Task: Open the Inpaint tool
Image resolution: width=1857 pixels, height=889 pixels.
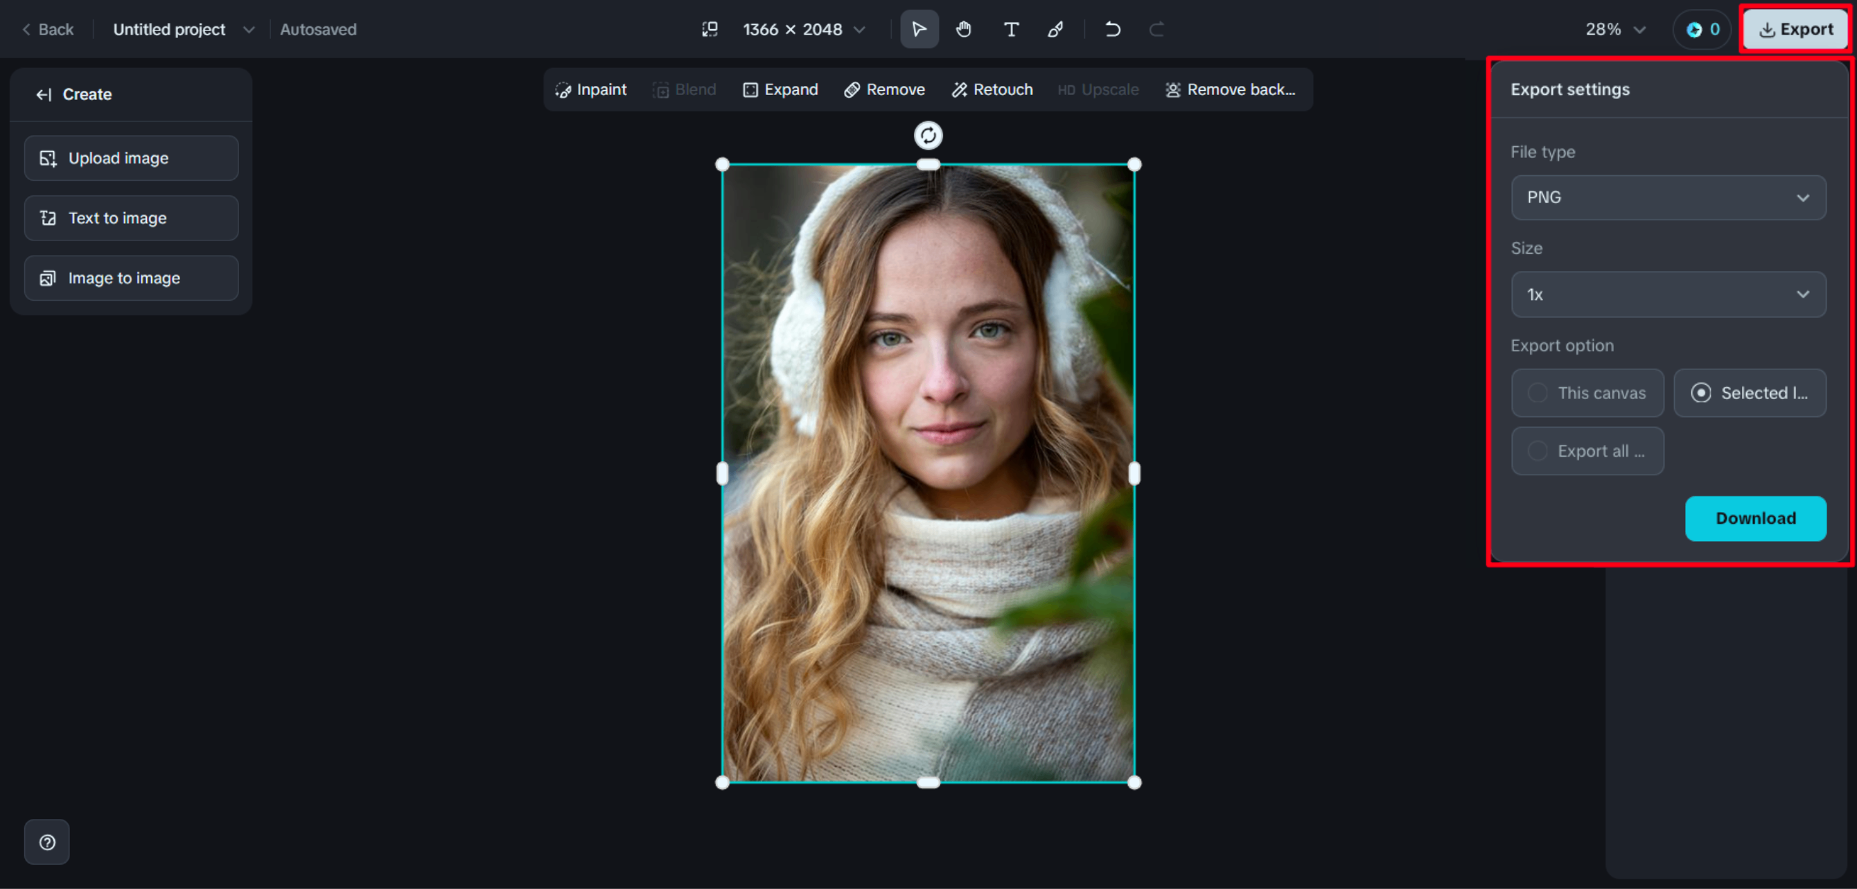Action: pyautogui.click(x=590, y=89)
